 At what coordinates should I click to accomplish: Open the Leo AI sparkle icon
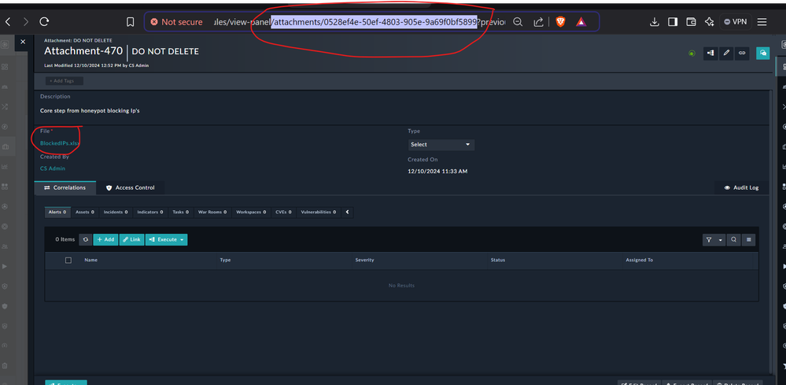pyautogui.click(x=709, y=22)
